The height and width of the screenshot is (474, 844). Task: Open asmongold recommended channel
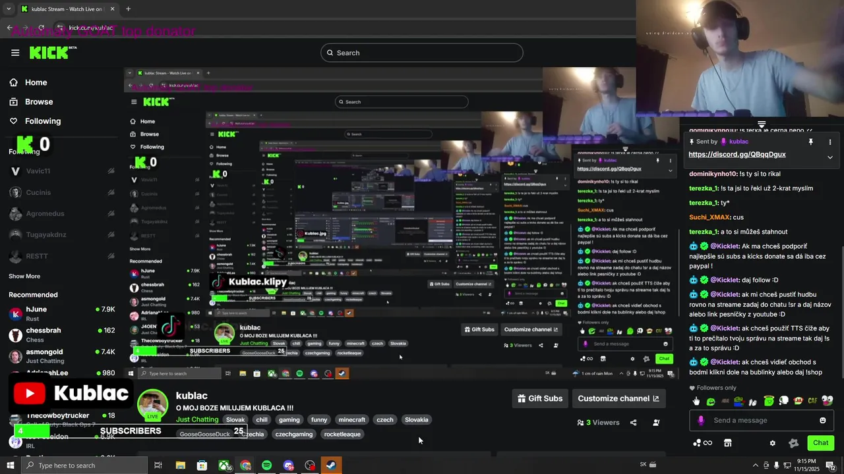coord(62,356)
